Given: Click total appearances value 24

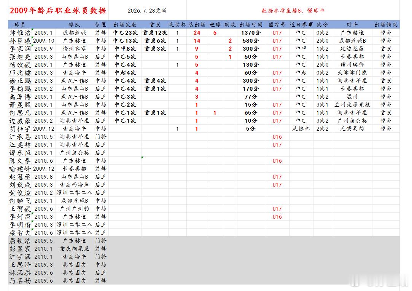Looking at the screenshot, I should click(197, 33).
